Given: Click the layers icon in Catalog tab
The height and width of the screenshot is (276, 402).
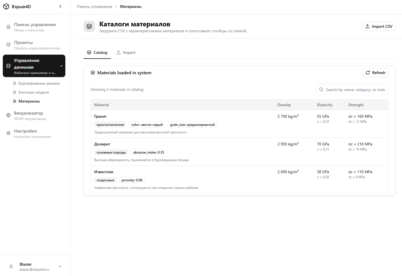Looking at the screenshot, I should point(89,52).
